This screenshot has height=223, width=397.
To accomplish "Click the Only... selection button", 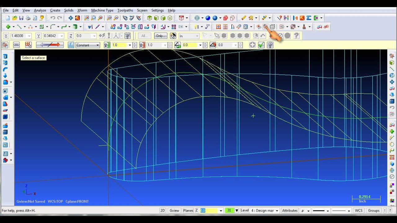I will [x=160, y=36].
